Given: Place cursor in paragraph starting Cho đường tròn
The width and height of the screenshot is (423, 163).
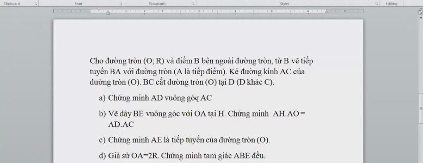Looking at the screenshot, I should [x=201, y=72].
